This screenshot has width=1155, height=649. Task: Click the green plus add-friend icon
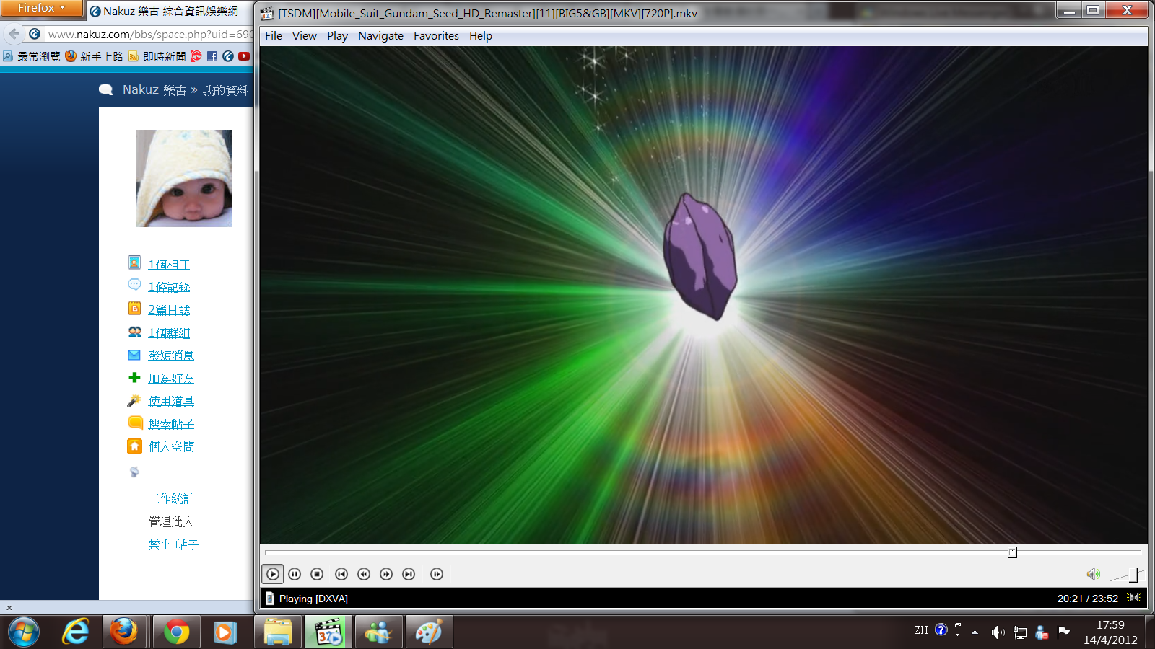134,377
